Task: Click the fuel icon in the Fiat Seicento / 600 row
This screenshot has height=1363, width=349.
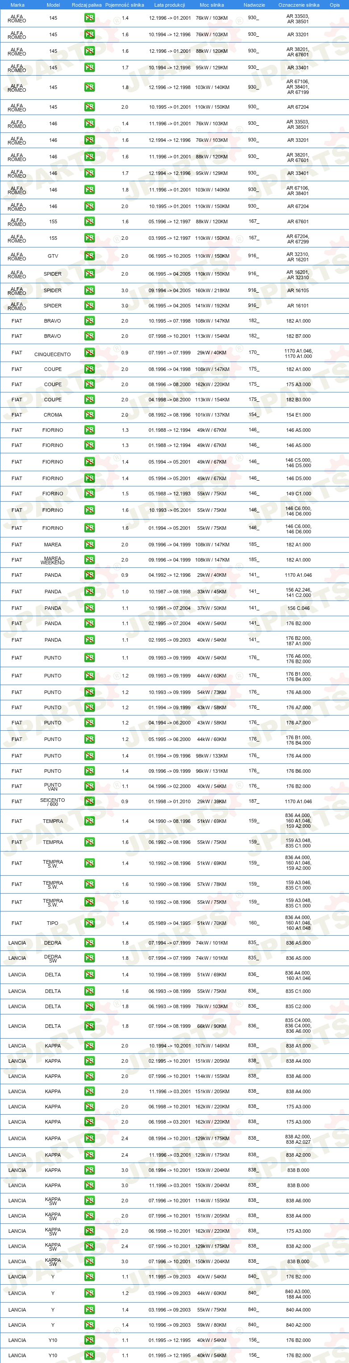Action: point(89,801)
